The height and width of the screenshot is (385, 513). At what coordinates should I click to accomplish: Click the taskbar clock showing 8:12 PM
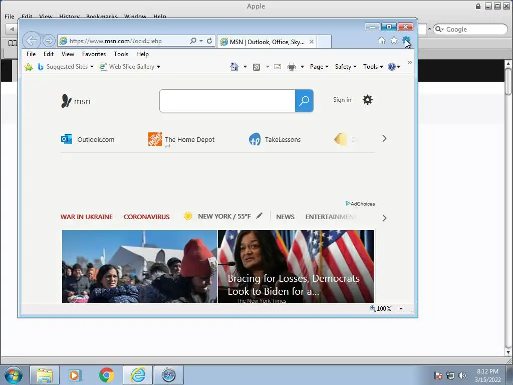click(487, 371)
